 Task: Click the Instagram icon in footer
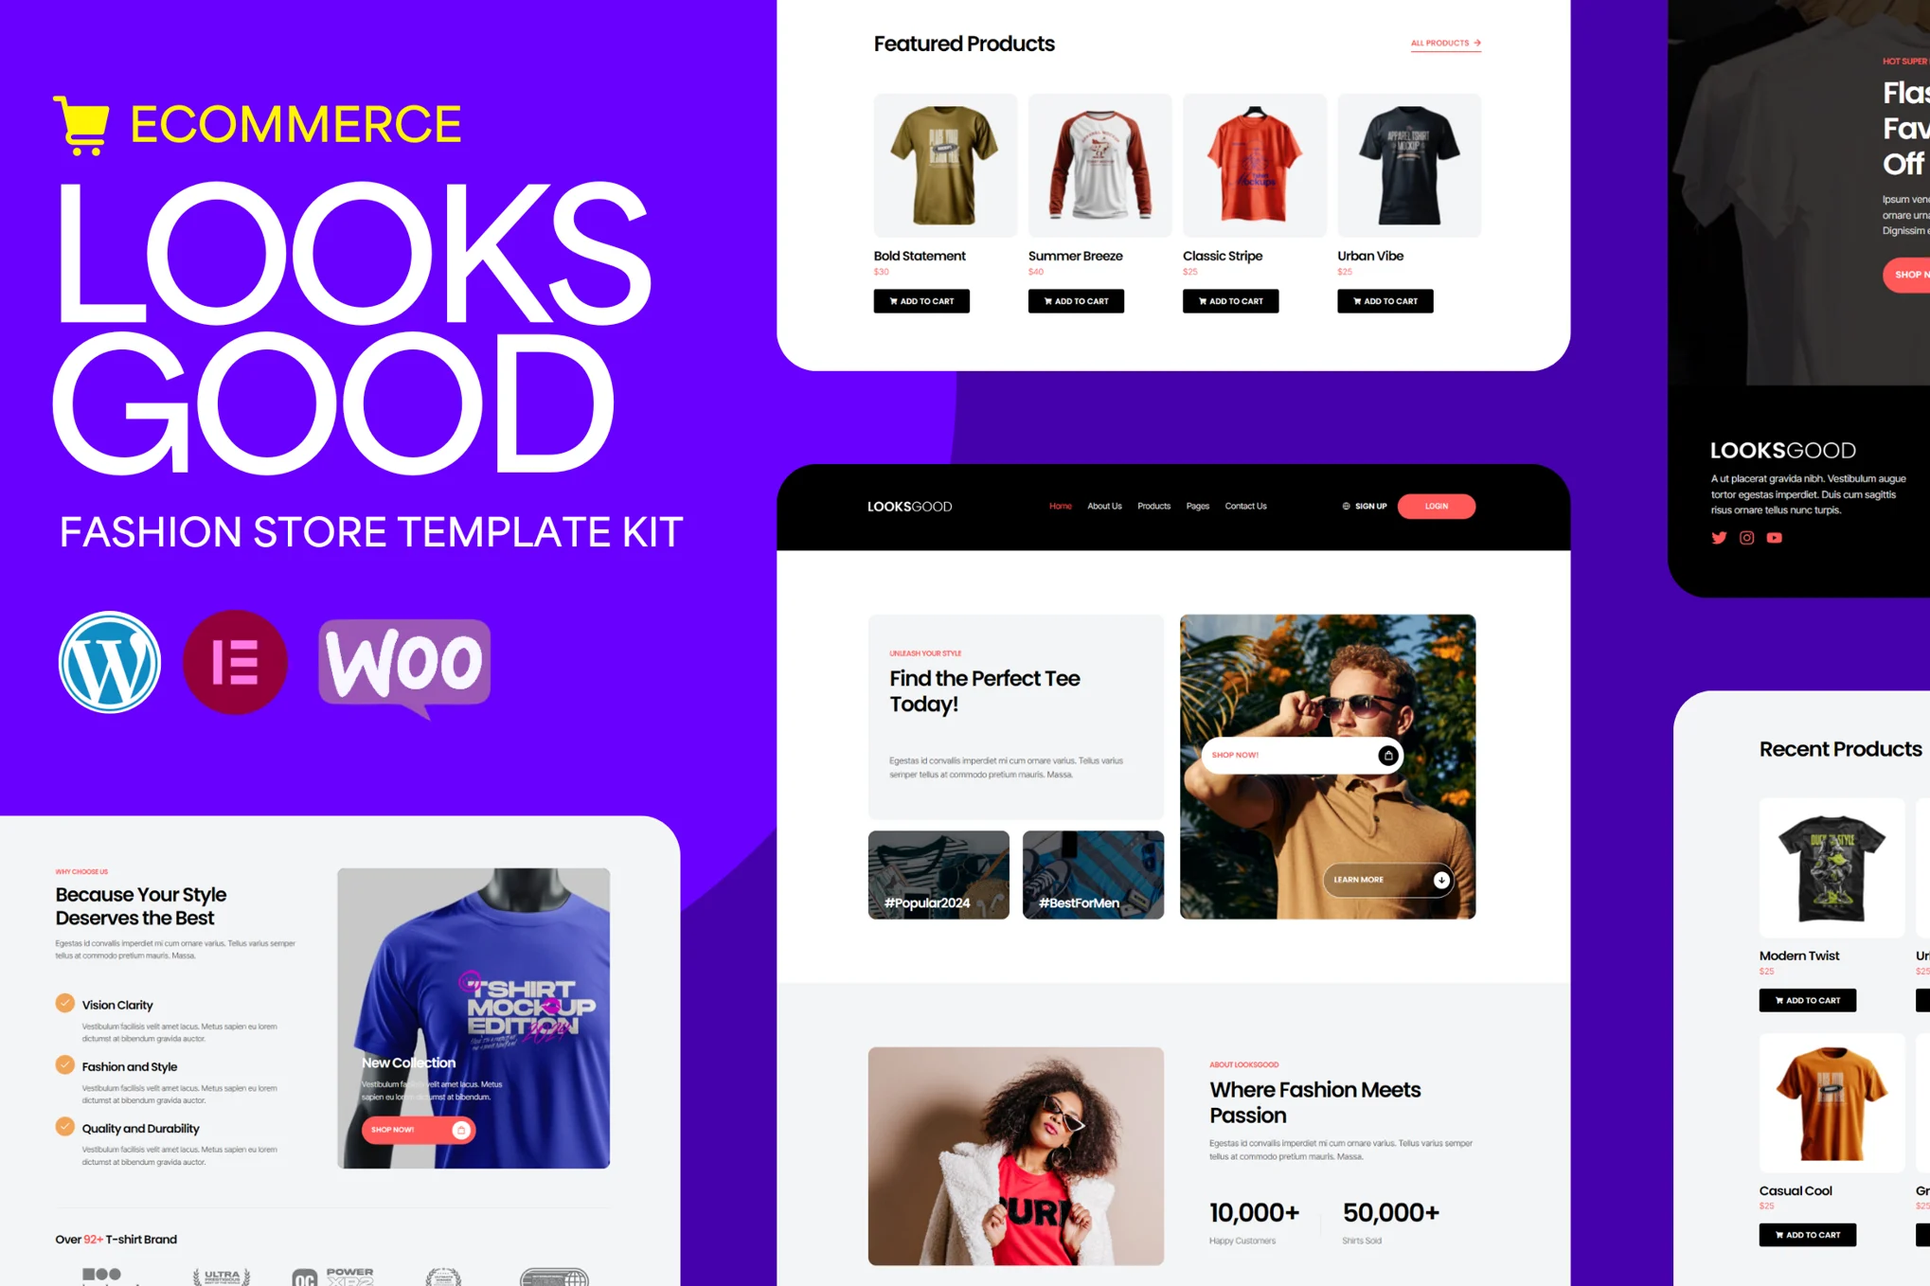1746,535
